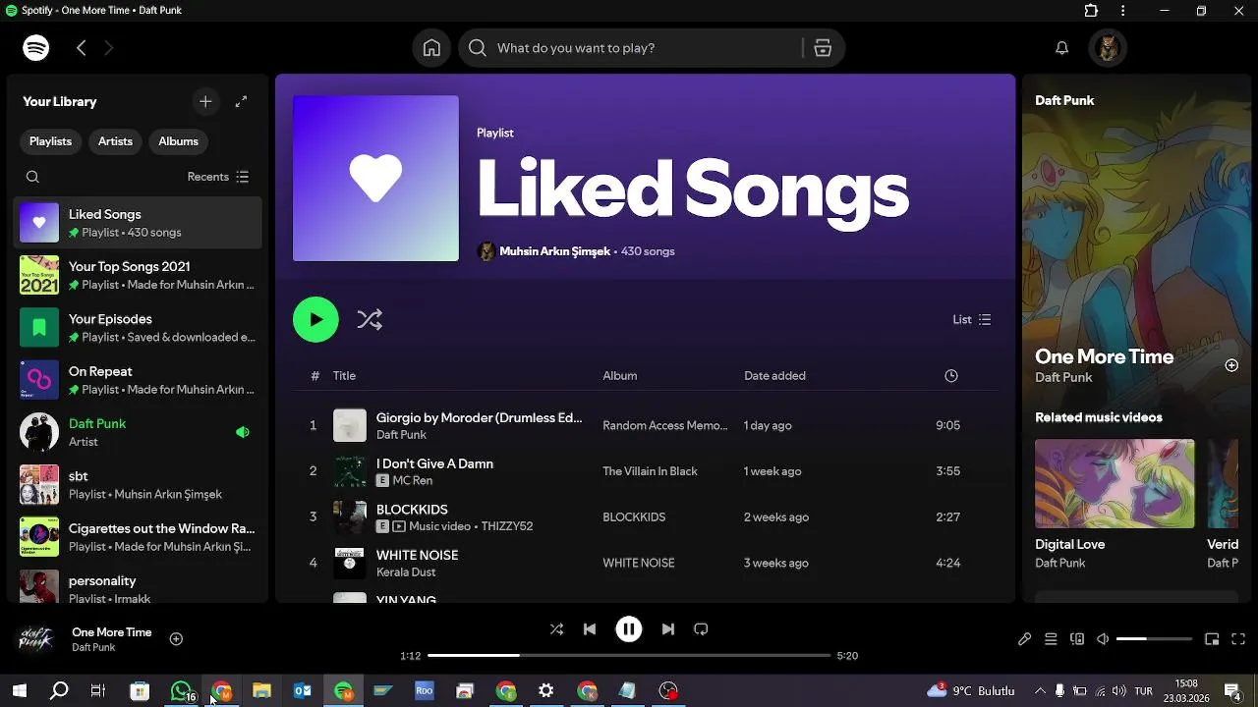
Task: Open the sbt playlist
Action: 138,485
